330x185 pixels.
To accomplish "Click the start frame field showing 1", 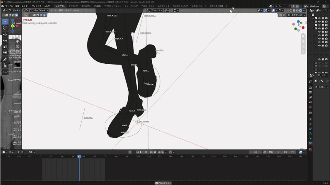I will pyautogui.click(x=274, y=152).
